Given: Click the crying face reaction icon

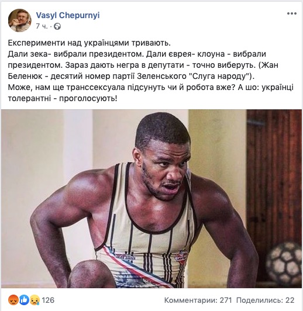Looking at the screenshot, I should (x=35, y=300).
